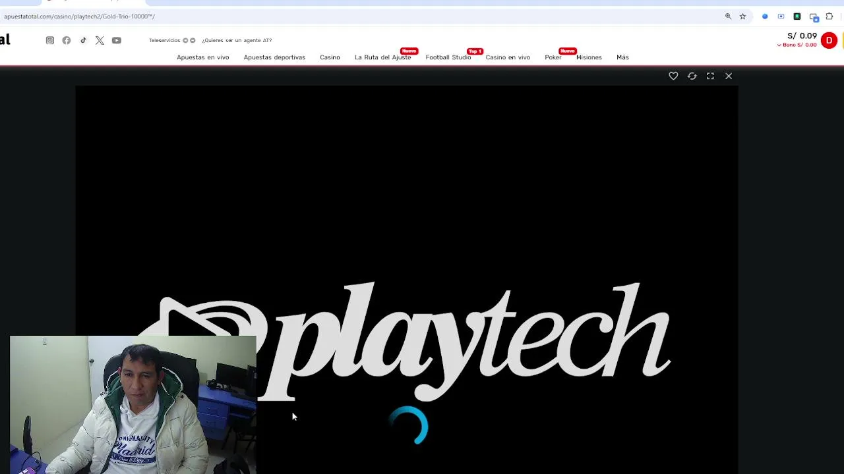Screen dimensions: 844x474
Task: Open the Instagram social icon
Action: click(49, 40)
